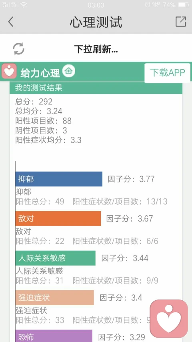Tap the 给力心理 heart logo icon
Screen dimensions: 192x342
click(9, 71)
